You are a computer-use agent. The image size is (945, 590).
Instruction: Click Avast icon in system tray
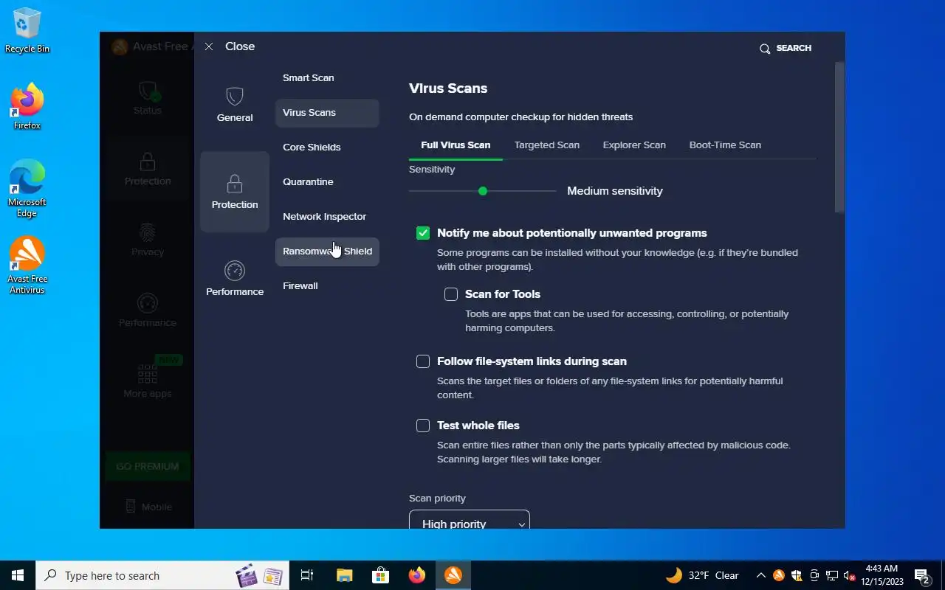click(x=778, y=575)
